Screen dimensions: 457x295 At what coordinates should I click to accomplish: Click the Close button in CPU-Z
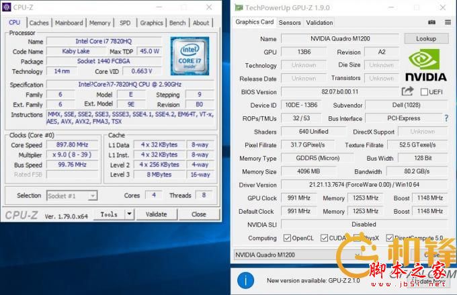click(199, 214)
